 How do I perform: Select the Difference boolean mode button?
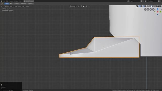tap(24, 4)
